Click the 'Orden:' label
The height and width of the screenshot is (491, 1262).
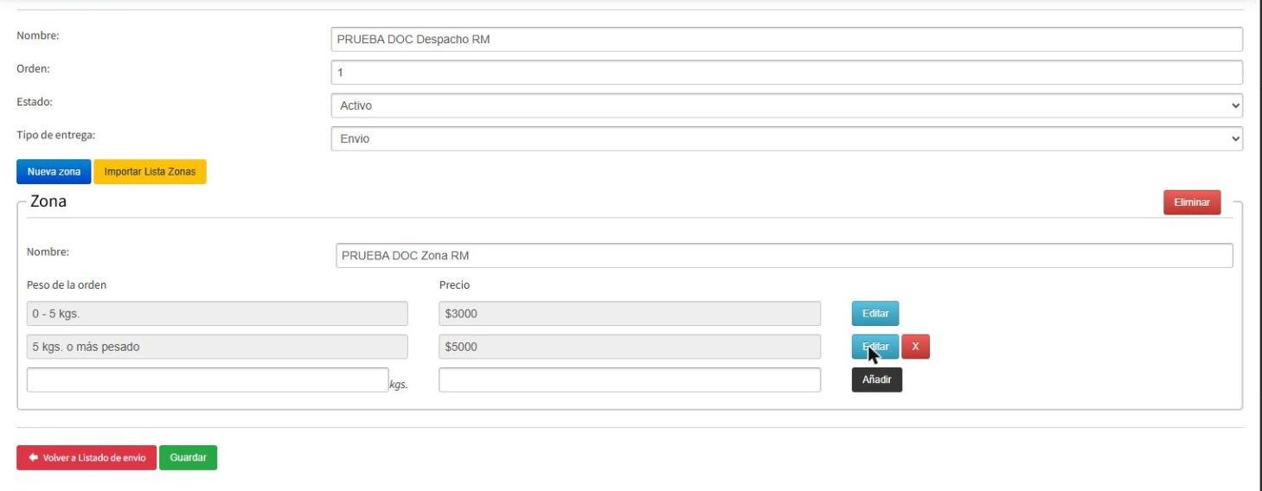click(x=34, y=69)
